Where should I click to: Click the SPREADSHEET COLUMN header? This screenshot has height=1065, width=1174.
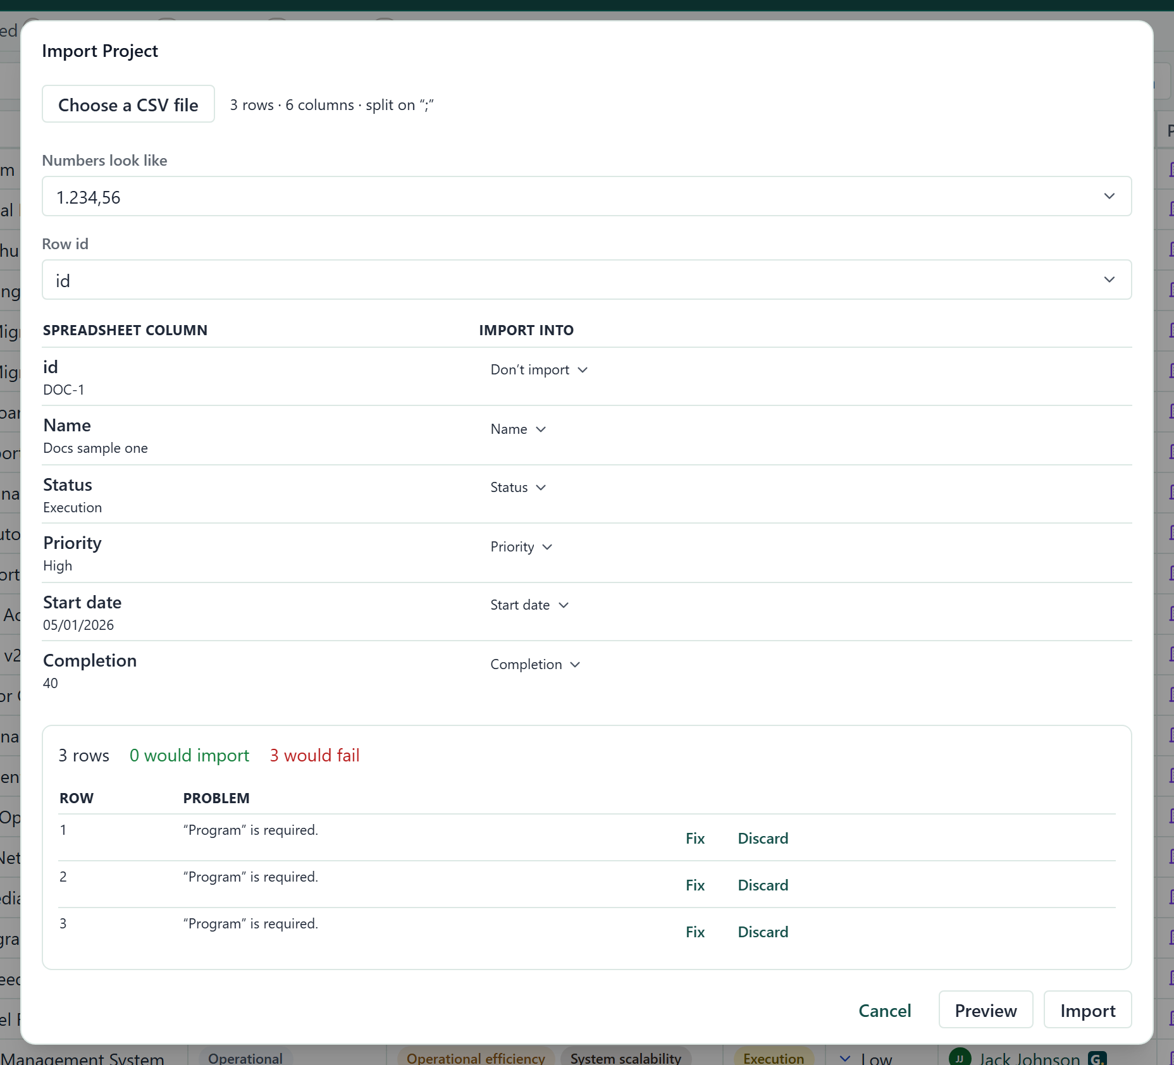125,331
